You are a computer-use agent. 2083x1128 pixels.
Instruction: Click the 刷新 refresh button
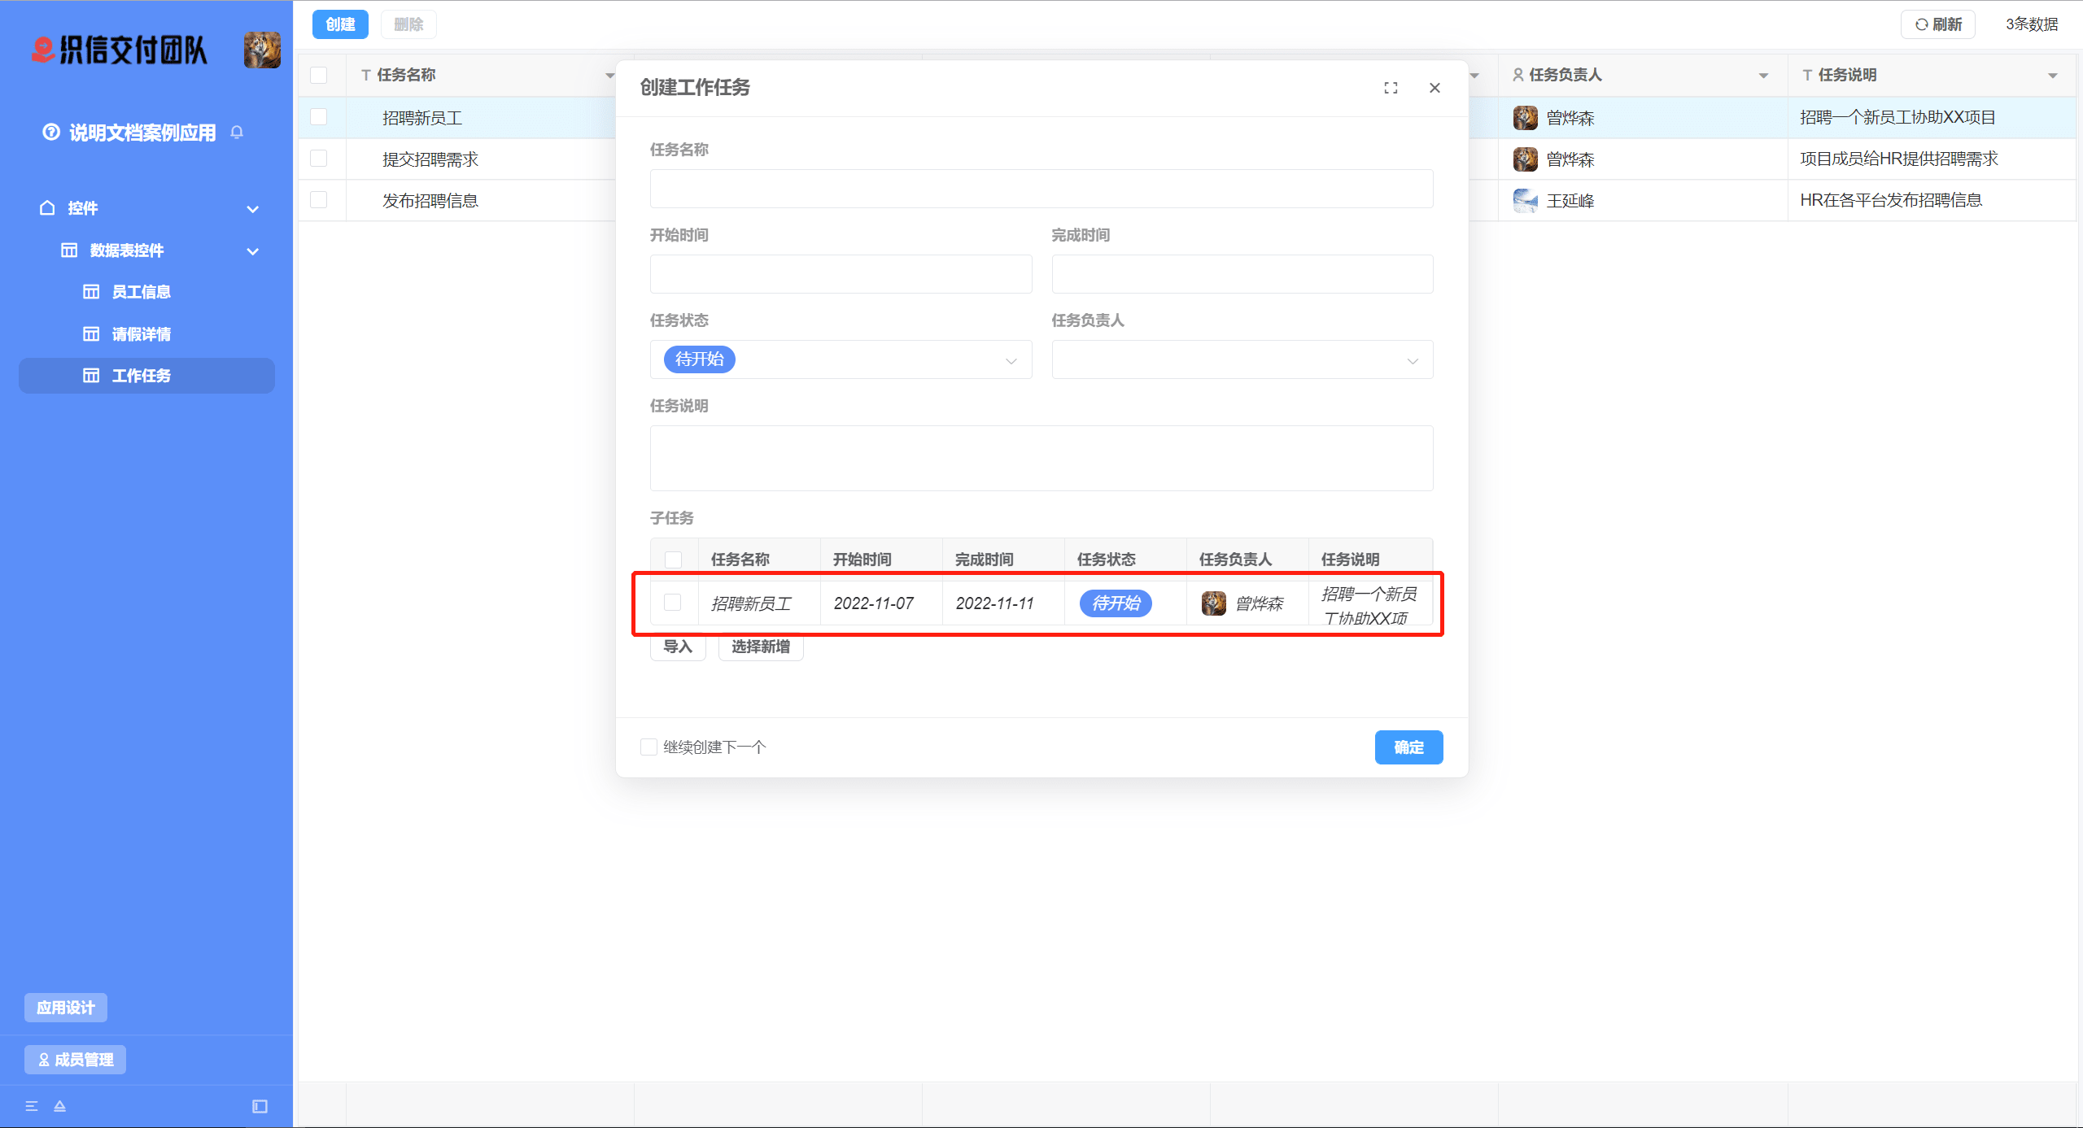pos(1938,24)
